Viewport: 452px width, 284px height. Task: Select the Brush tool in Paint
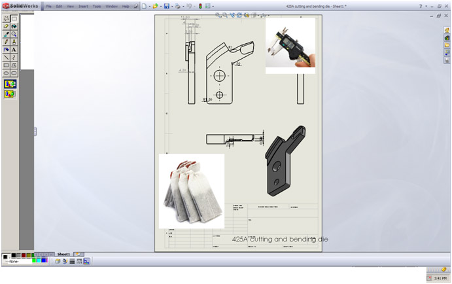coord(14,42)
